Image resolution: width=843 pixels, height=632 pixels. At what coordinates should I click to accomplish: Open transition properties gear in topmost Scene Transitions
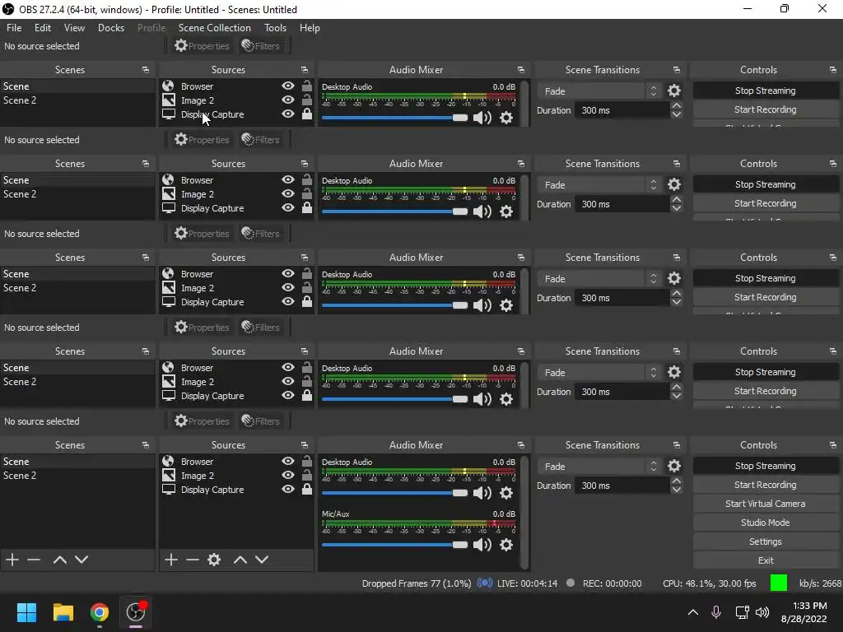[x=674, y=91]
